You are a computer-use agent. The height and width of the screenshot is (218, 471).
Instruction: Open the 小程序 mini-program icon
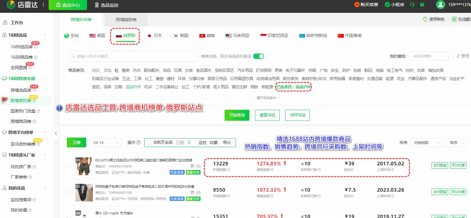tap(388, 5)
